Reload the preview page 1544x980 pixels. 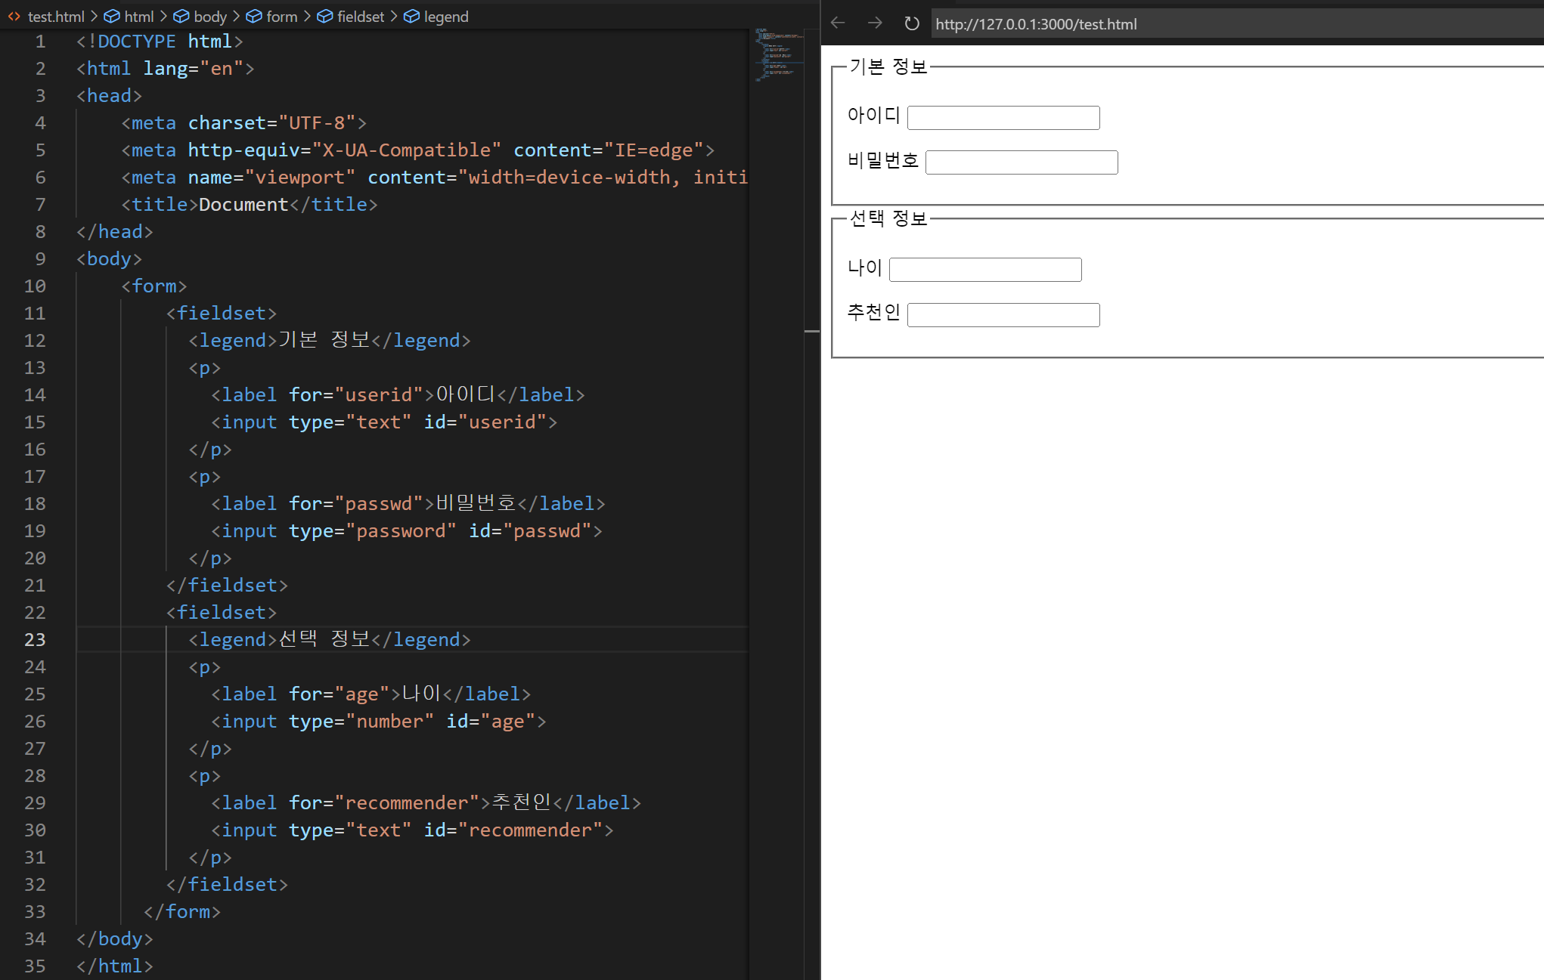coord(912,23)
